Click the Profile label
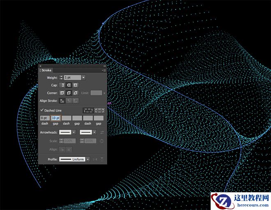 pyautogui.click(x=53, y=159)
